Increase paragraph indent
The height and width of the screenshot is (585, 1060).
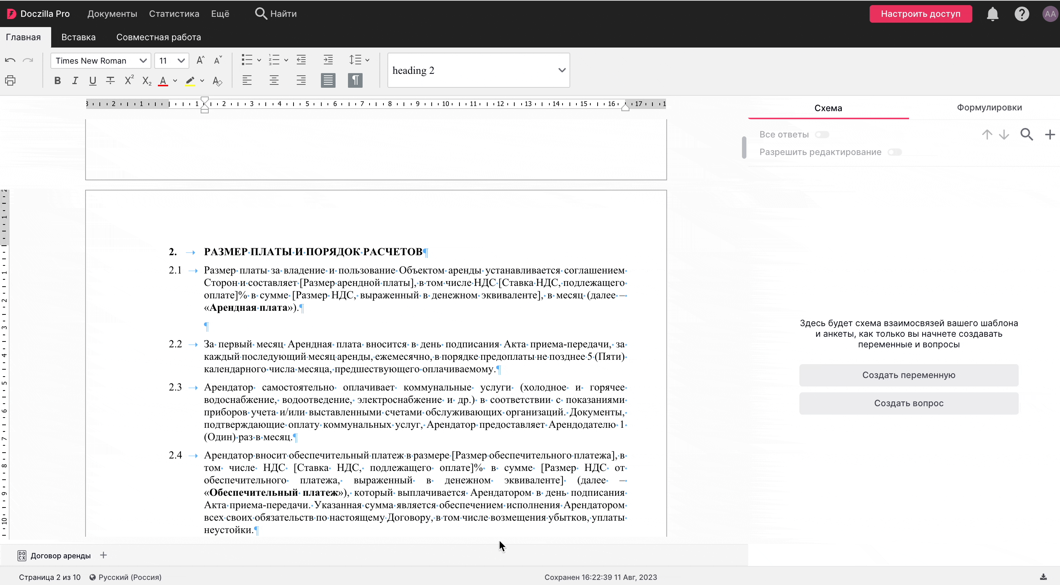tap(328, 60)
